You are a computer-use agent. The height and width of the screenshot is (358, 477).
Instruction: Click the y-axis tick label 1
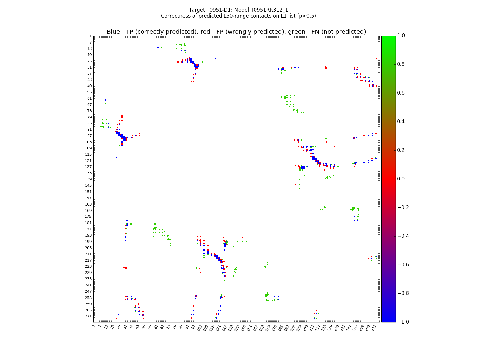[x=90, y=36]
